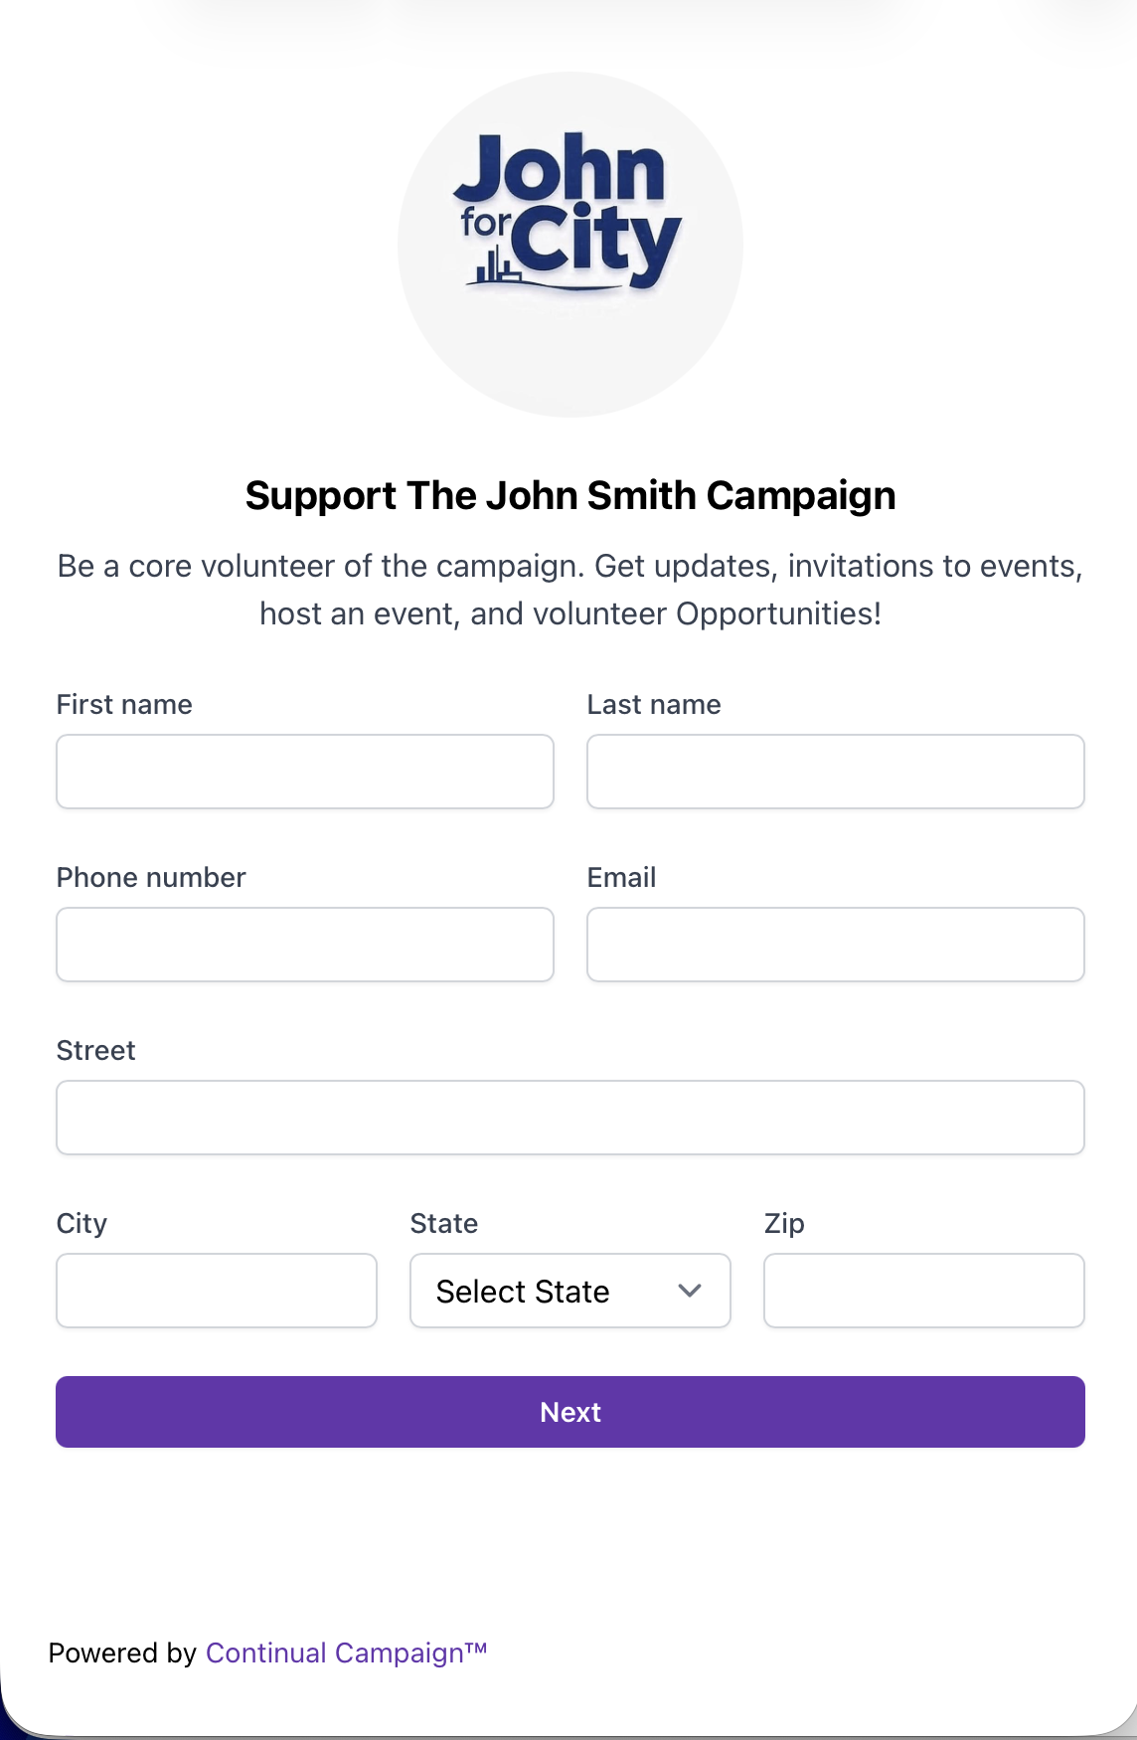1137x1740 pixels.
Task: Click the volunteer description paragraph
Action: point(569,589)
